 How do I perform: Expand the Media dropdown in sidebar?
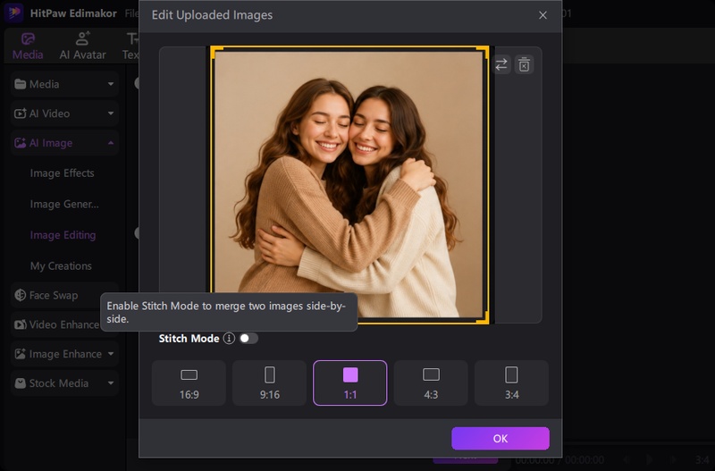(111, 84)
